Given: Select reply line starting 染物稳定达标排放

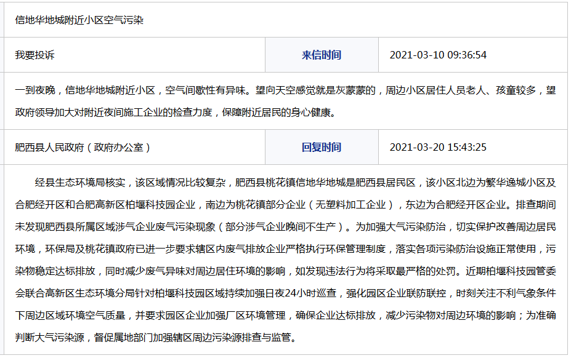Looking at the screenshot, I should pos(286,271).
